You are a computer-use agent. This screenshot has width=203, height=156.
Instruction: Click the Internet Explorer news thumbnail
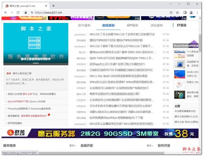(x=180, y=95)
